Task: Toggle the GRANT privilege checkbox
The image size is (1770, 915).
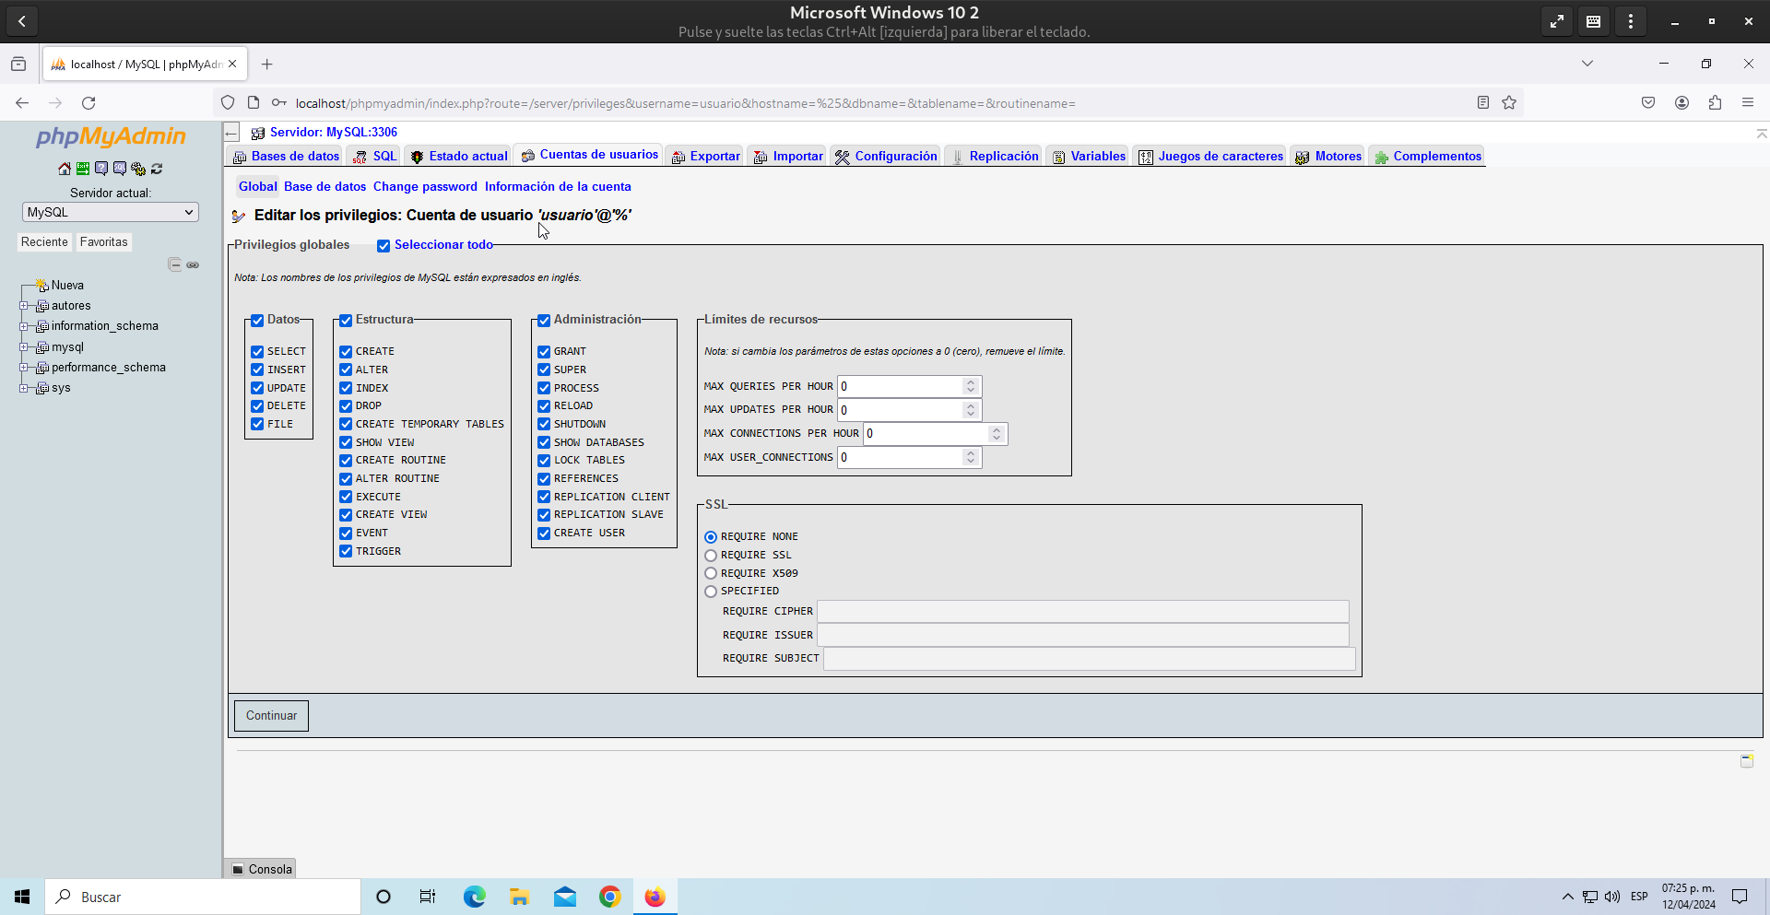Action: (544, 352)
